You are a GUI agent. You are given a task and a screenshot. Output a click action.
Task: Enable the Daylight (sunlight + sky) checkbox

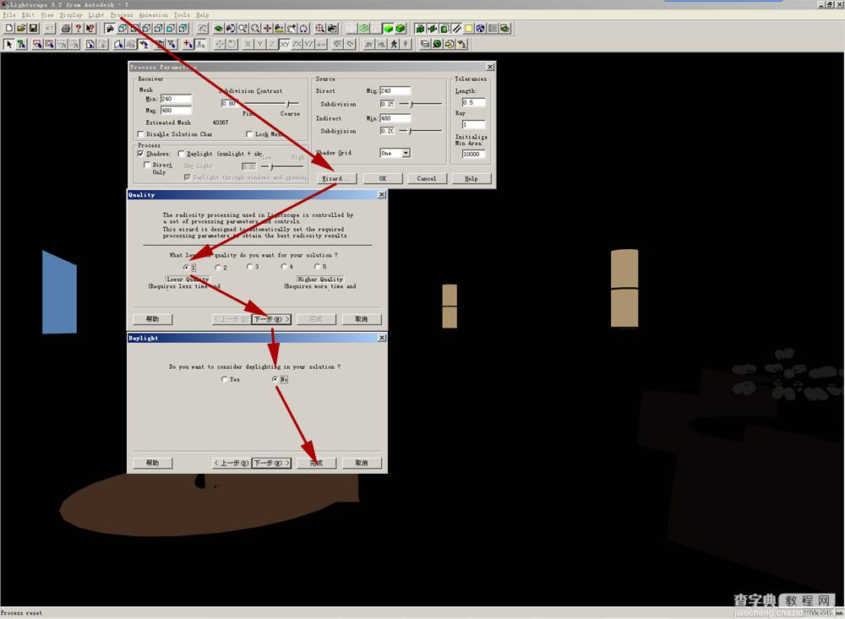tap(181, 154)
